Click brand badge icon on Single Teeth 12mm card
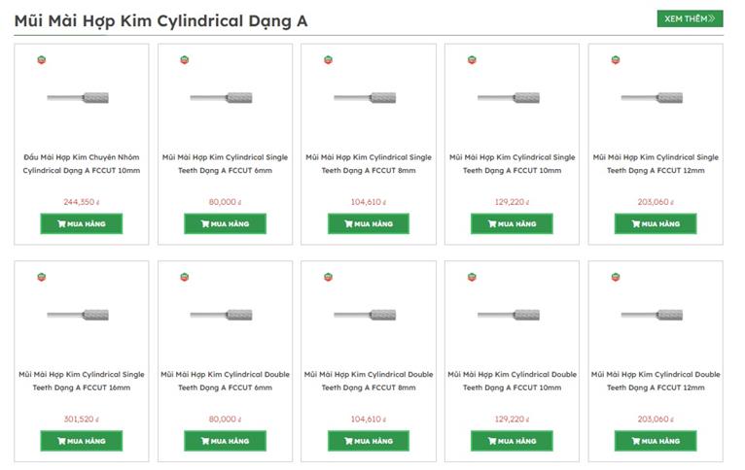 616,60
